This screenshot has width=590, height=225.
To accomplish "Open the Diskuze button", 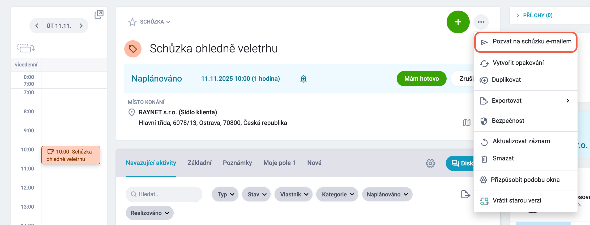I will [460, 163].
